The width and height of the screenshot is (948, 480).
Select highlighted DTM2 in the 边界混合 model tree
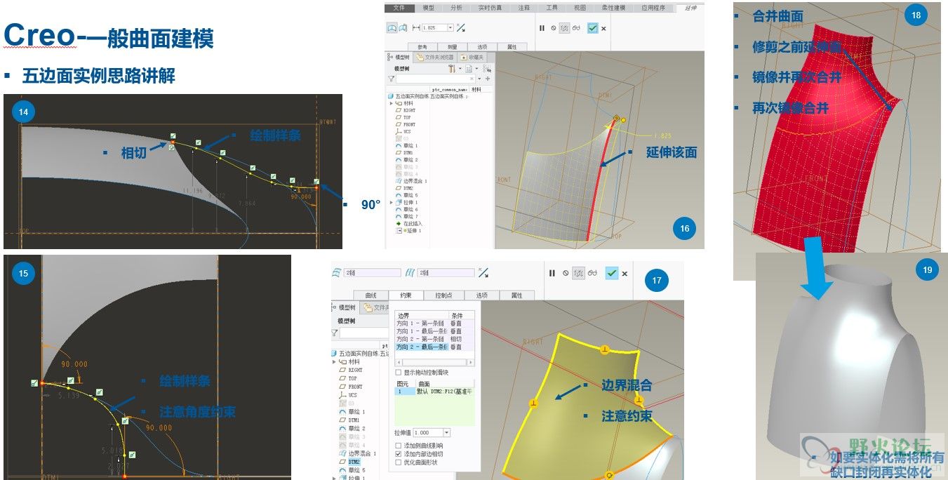click(354, 462)
